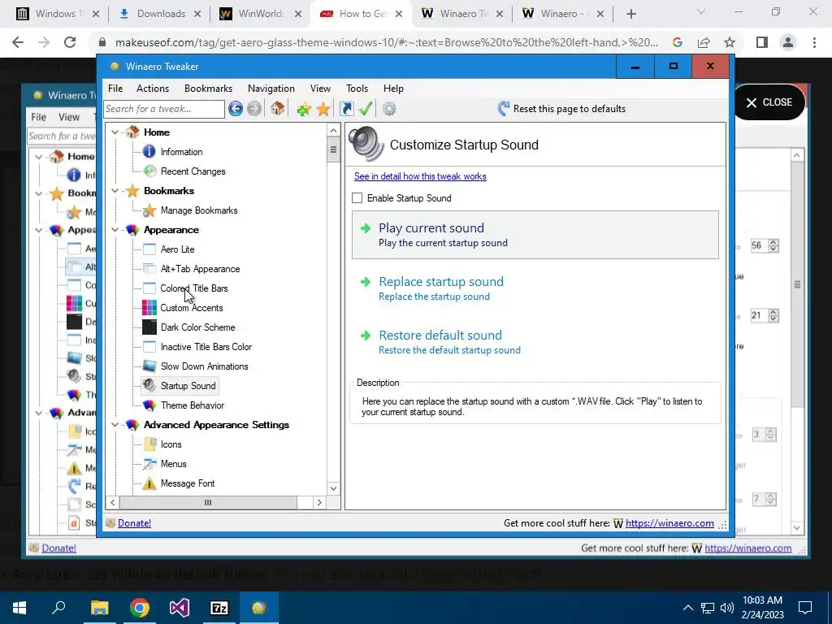832x624 pixels.
Task: Click the green checkmark toolbar icon
Action: click(366, 109)
